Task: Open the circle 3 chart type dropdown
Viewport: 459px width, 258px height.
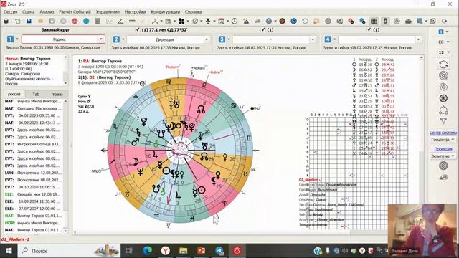Action: tap(313, 39)
